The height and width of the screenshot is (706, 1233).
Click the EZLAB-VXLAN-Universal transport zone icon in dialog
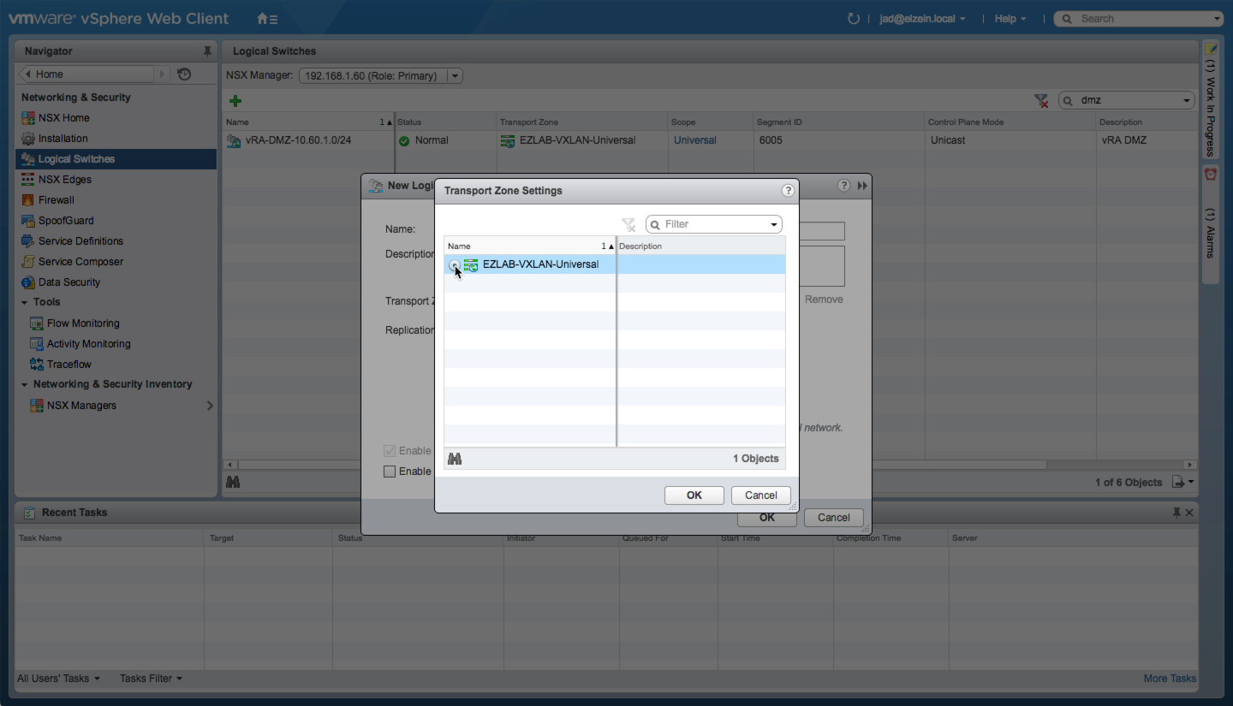(471, 265)
